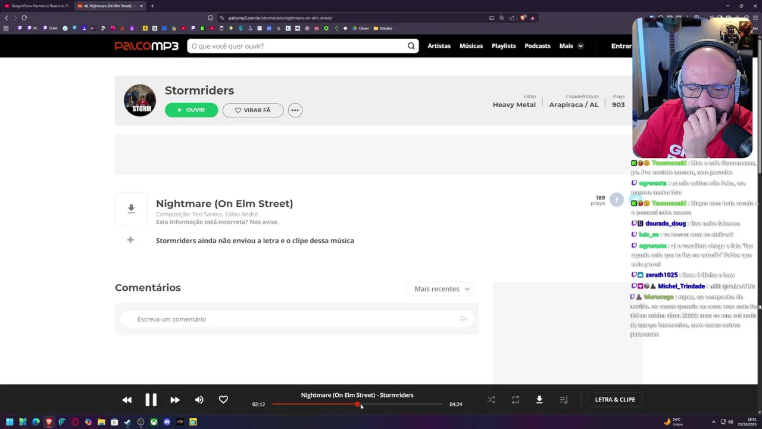This screenshot has height=429, width=762.
Task: Focus the 'Escreva um comentário' field
Action: pos(296,319)
